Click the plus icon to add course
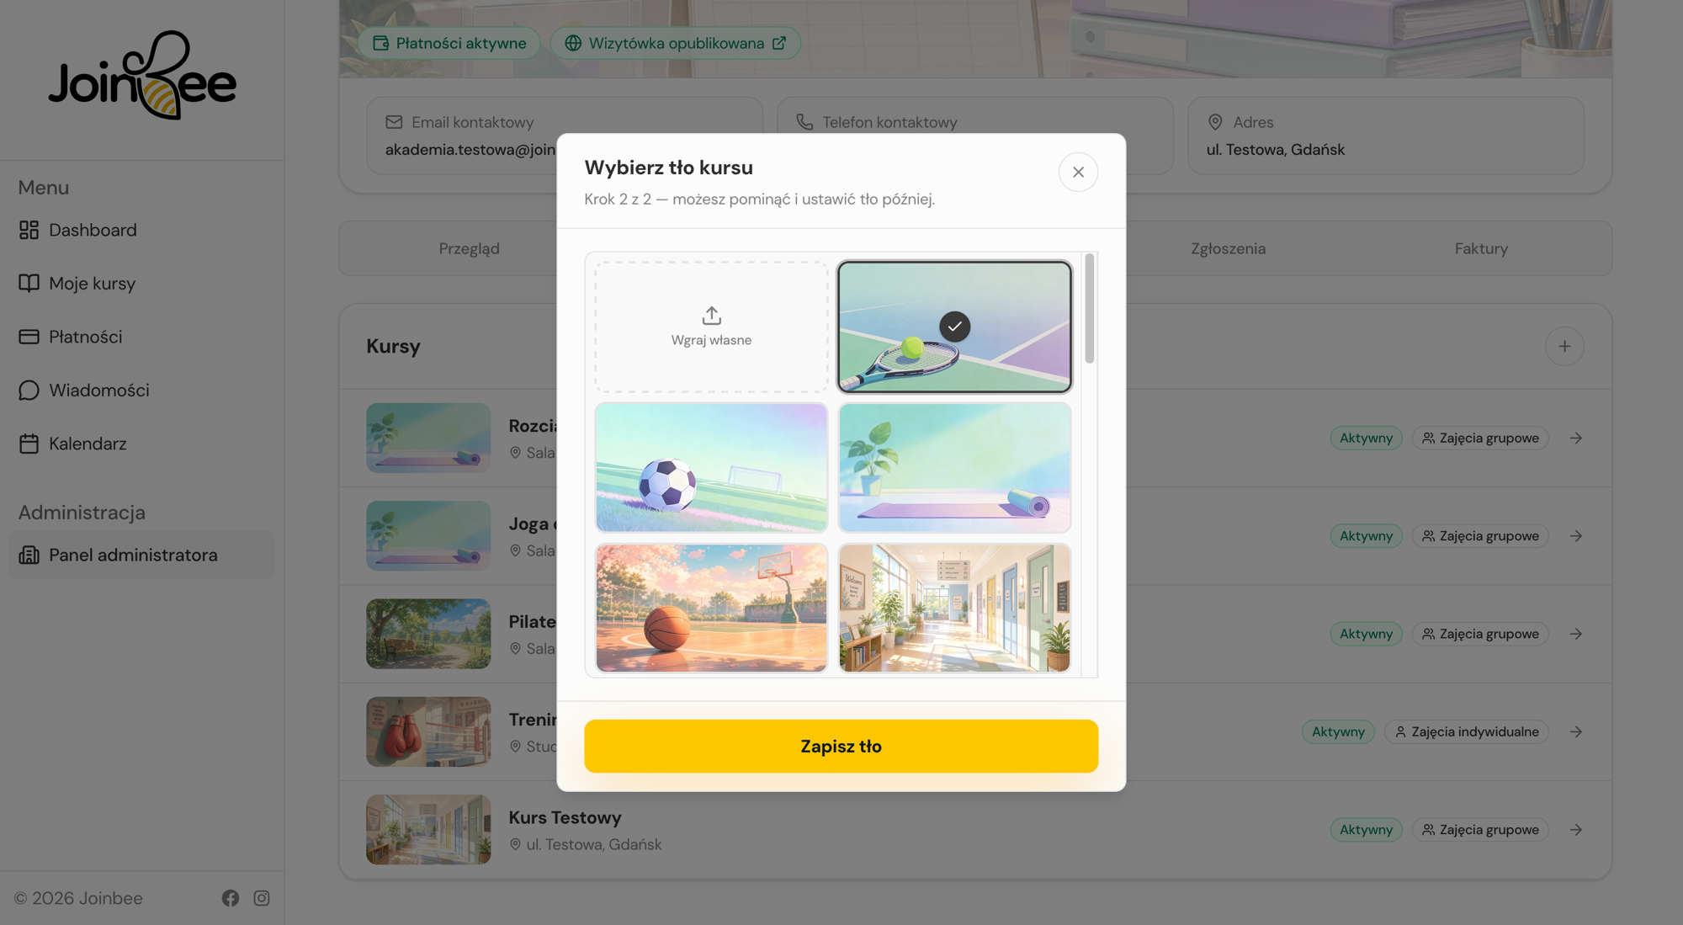This screenshot has height=925, width=1683. tap(1564, 346)
